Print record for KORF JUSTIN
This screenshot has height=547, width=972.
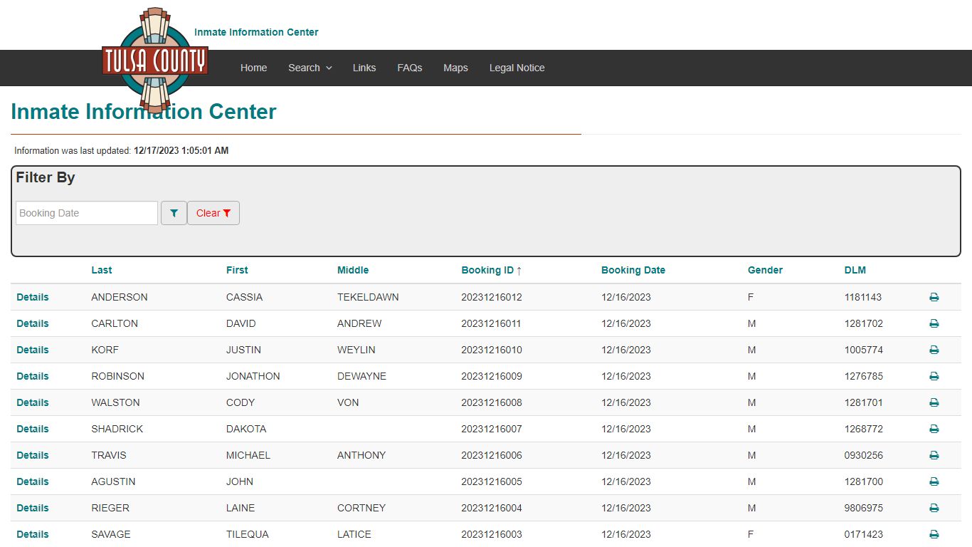[x=934, y=350]
